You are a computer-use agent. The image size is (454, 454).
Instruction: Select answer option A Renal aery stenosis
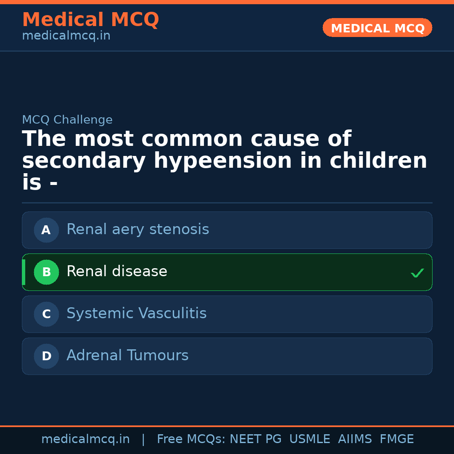tap(227, 230)
